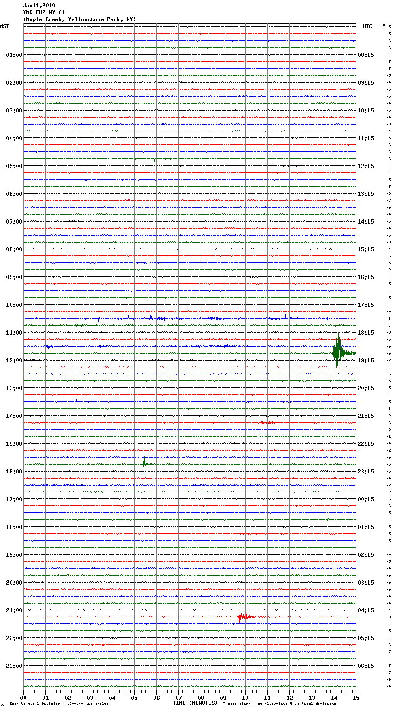Click the 18:15 UTC label
The width and height of the screenshot is (393, 710).
click(x=366, y=333)
